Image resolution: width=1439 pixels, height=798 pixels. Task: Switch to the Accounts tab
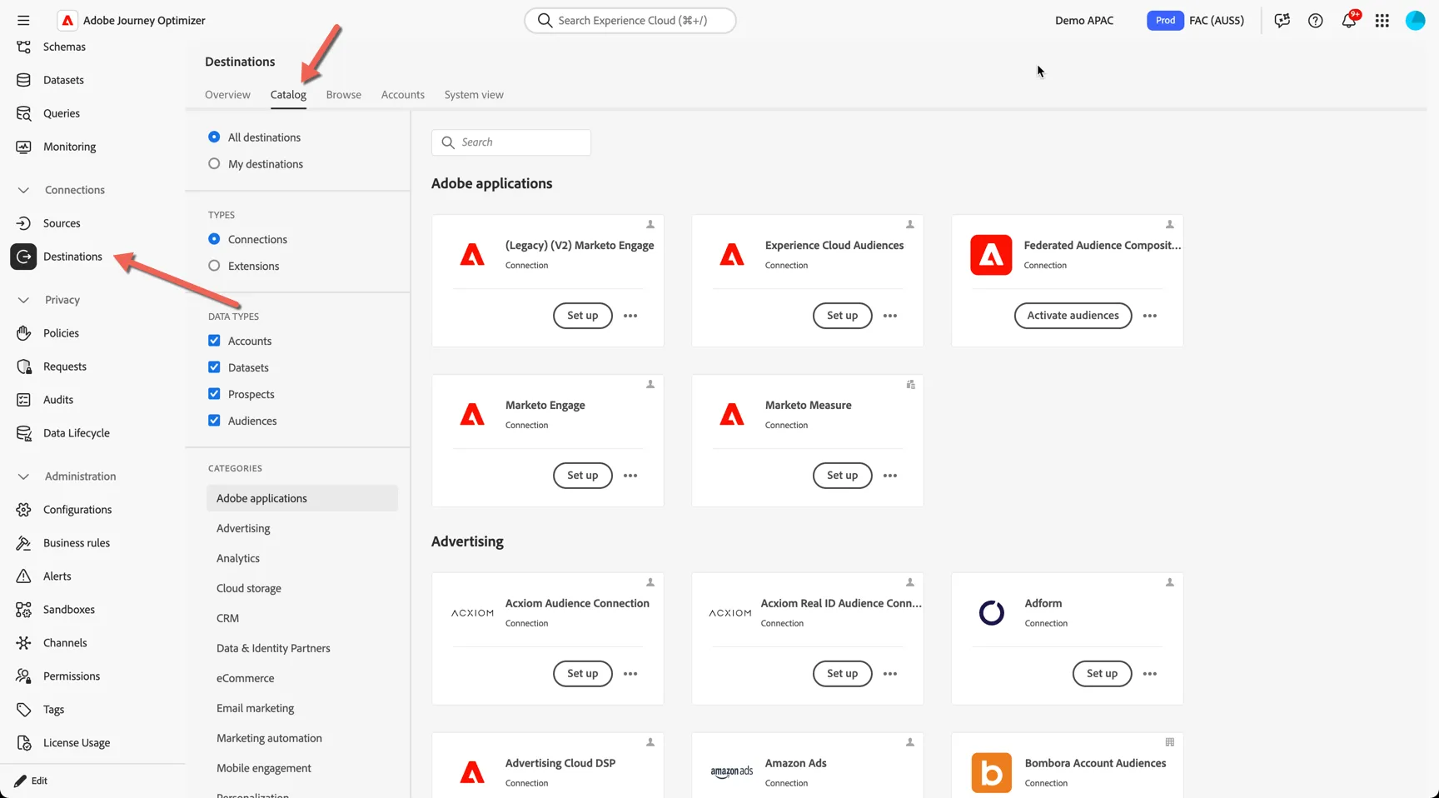402,95
